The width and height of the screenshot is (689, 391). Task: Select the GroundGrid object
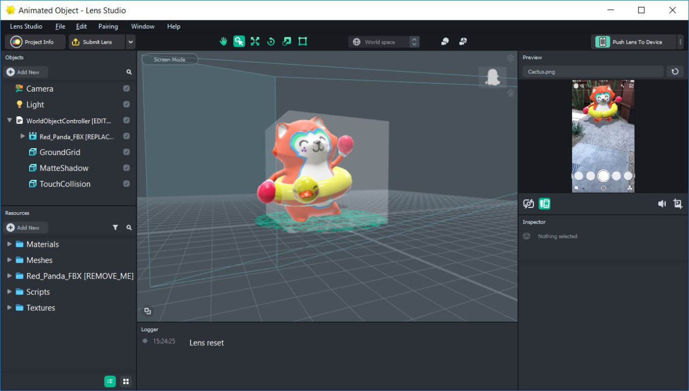click(60, 152)
